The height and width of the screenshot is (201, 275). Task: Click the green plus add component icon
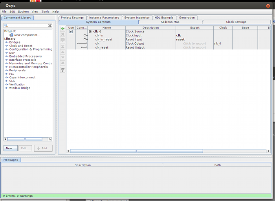(x=62, y=29)
